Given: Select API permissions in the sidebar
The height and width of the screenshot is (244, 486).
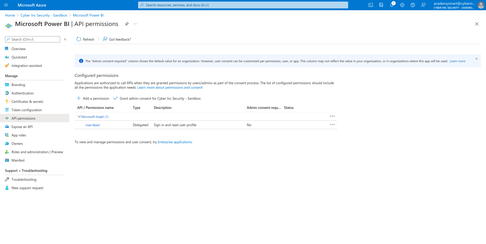Looking at the screenshot, I should click(35, 118).
